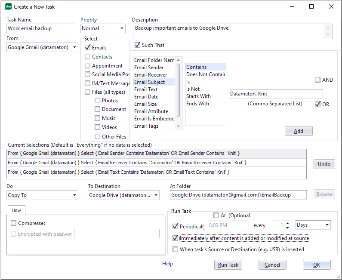Increase the every interval spinner value
This screenshot has width=342, height=280.
click(288, 223)
